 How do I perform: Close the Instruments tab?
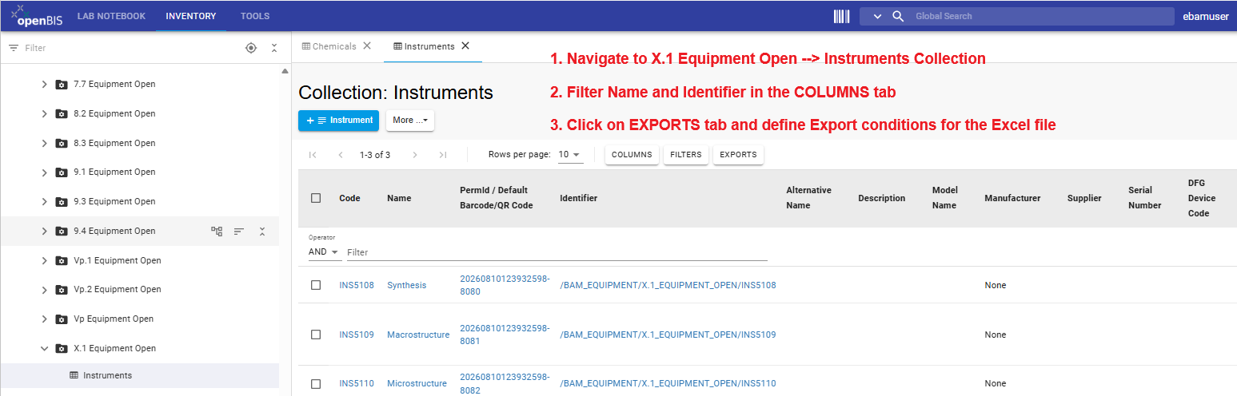pos(465,46)
